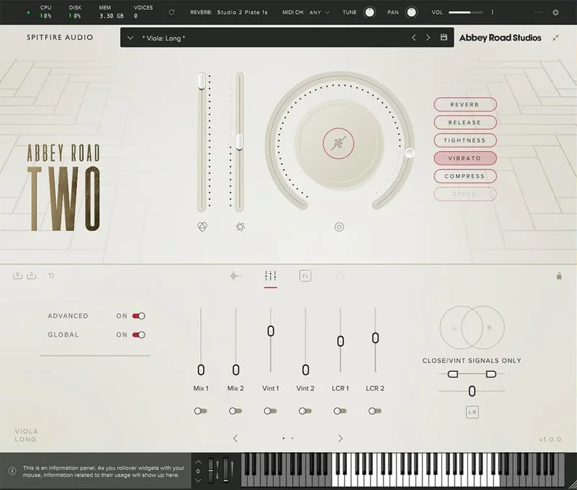Viewport: 577px width, 490px height.
Task: Click the center vibrato symbol in big knob
Action: coord(338,143)
